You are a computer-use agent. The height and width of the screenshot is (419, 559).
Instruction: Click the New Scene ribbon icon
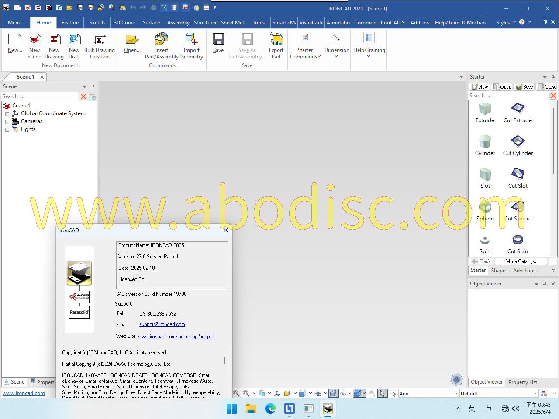34,39
